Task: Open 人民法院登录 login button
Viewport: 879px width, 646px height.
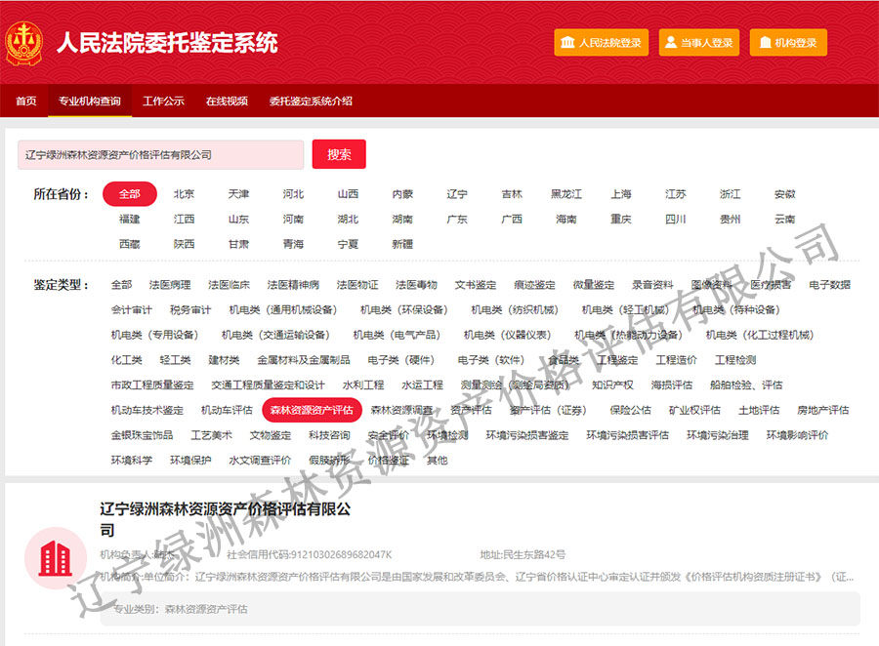Action: 601,43
